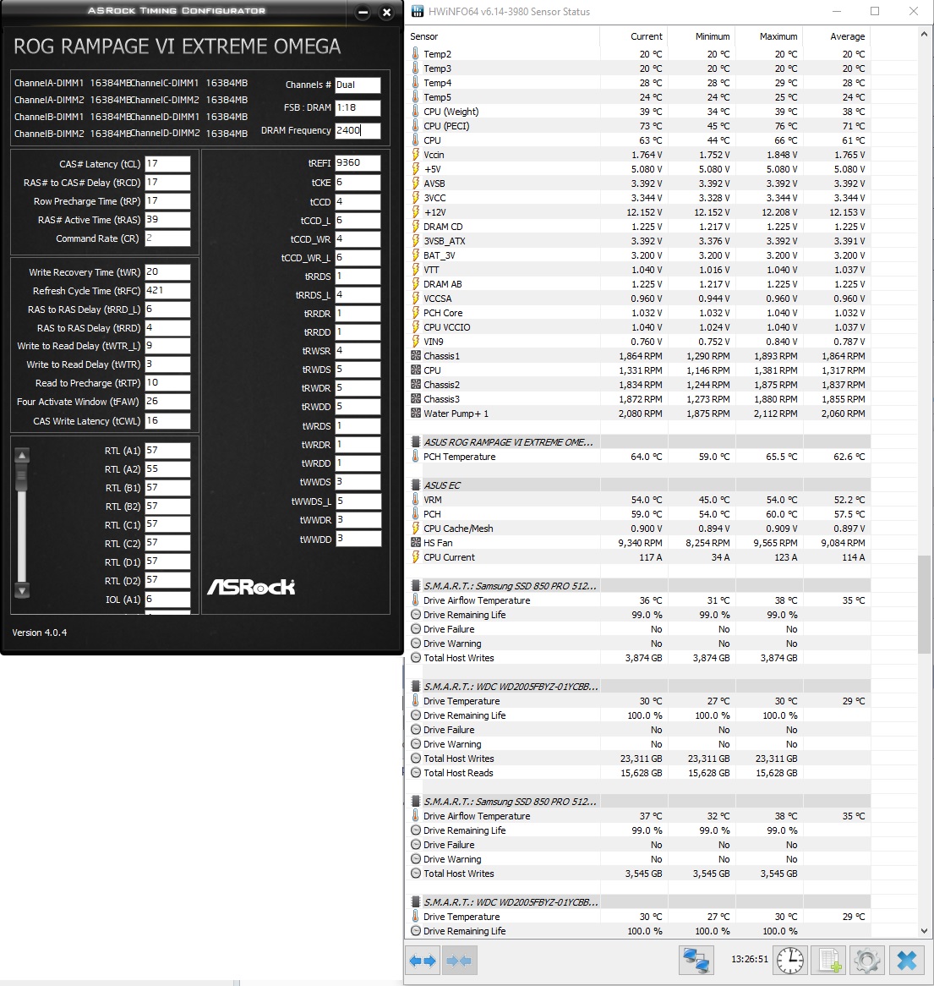Click the DRAM Frequency field
Viewport: 934px width, 986px height.
tap(358, 130)
